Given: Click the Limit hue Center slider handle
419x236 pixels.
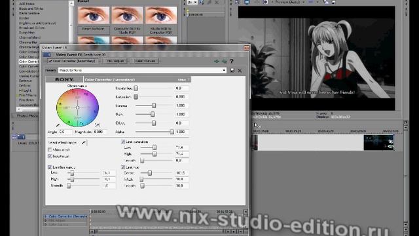Looking at the screenshot, I should 150,173.
